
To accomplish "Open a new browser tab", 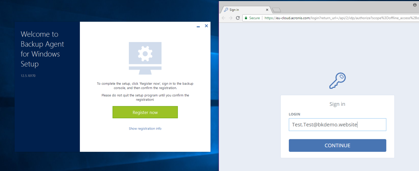I will click(276, 9).
